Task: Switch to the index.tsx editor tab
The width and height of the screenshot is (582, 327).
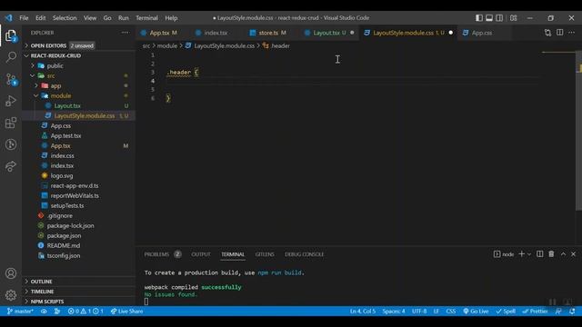Action: tap(216, 33)
